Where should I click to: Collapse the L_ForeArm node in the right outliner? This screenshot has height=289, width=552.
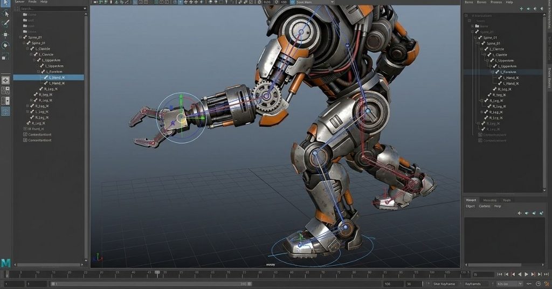coord(493,72)
